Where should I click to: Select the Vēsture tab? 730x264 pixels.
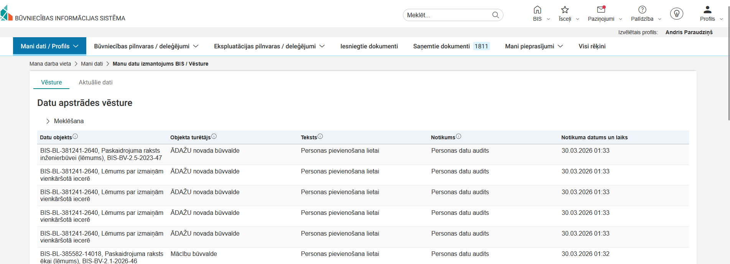[x=51, y=82]
